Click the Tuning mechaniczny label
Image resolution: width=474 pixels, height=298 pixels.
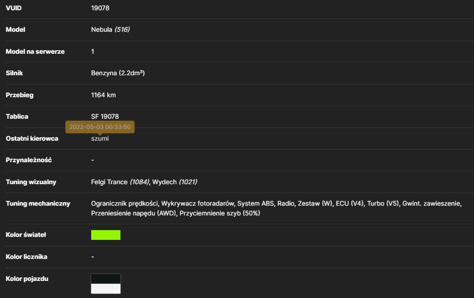pos(38,204)
